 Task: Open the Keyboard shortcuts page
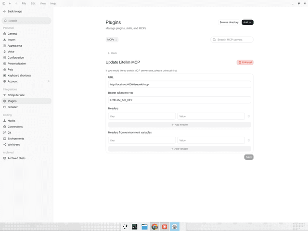[x=26, y=76]
